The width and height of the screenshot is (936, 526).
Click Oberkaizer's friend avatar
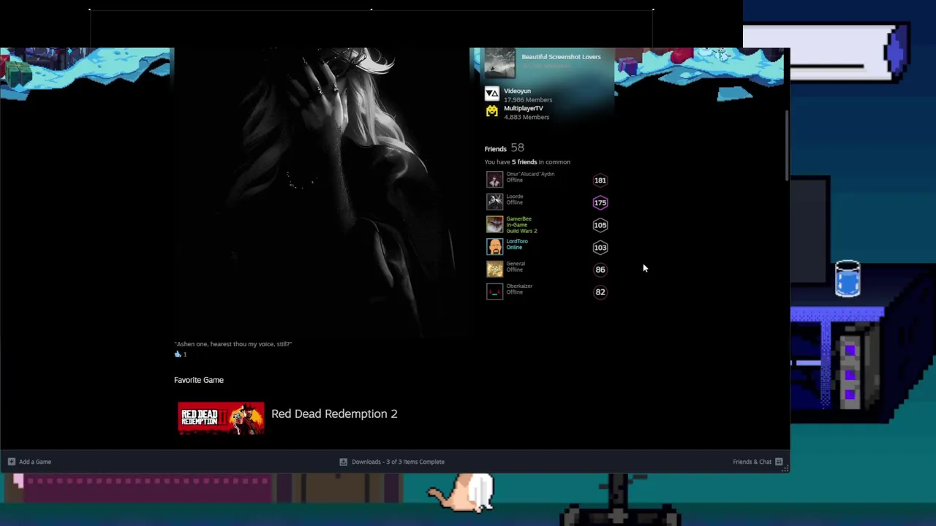tap(494, 291)
